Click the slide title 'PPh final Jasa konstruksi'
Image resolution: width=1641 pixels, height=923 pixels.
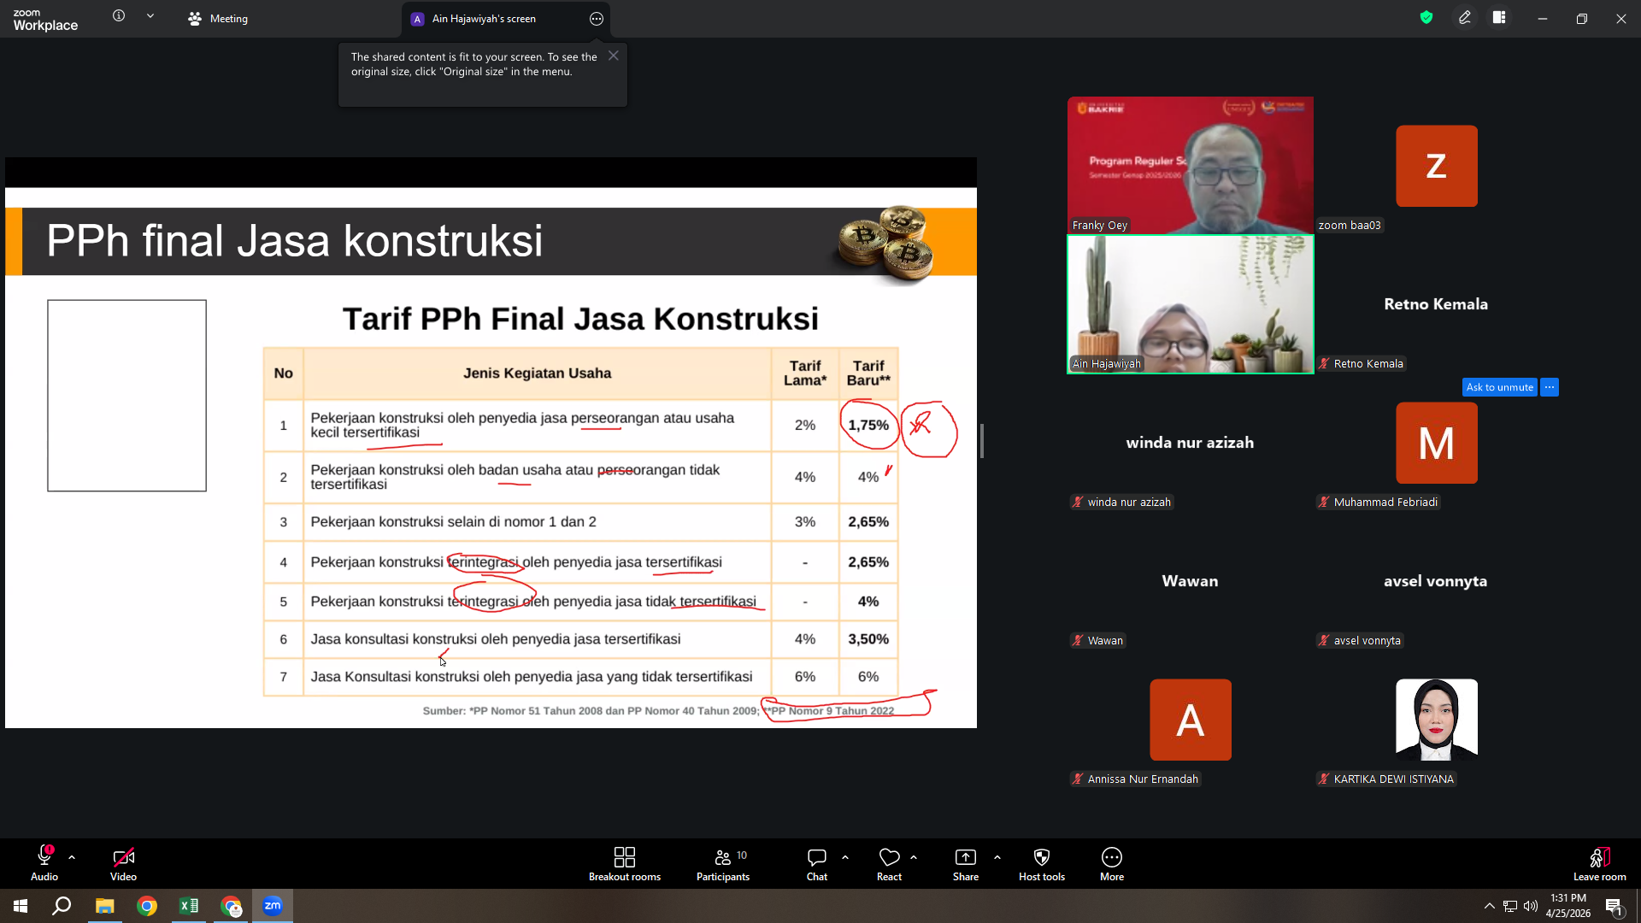(x=294, y=240)
